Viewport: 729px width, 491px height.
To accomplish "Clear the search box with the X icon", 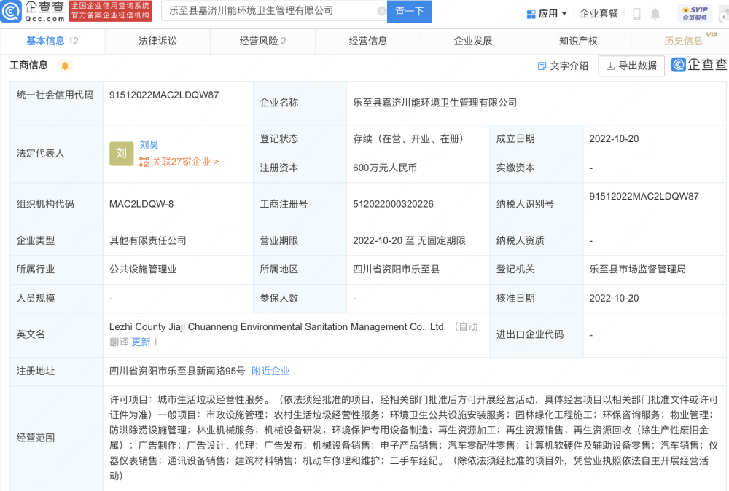I will tap(381, 11).
